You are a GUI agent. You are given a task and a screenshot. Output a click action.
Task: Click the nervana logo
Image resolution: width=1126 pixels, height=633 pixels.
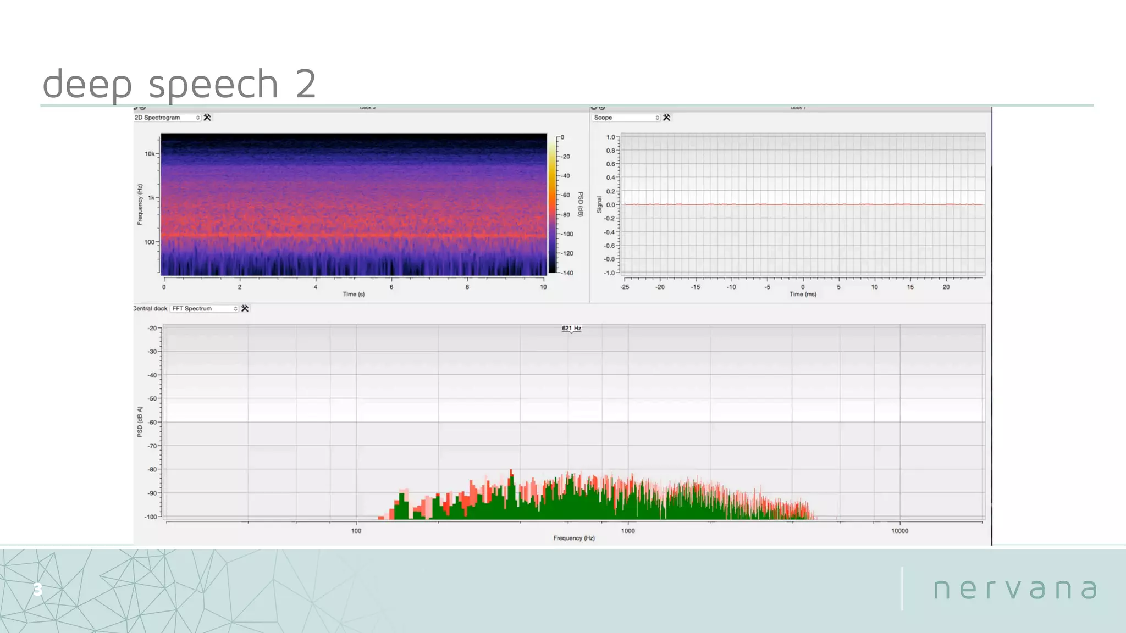pos(1015,589)
